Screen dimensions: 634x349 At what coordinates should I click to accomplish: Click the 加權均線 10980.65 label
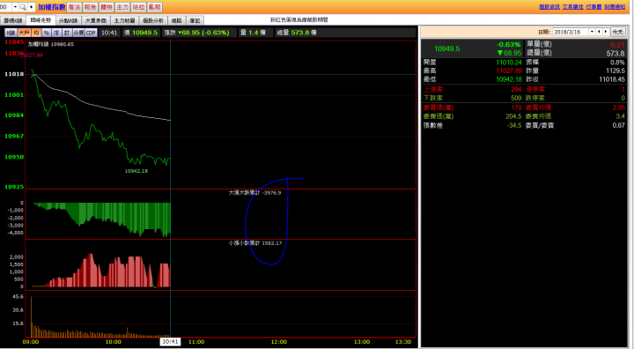51,44
